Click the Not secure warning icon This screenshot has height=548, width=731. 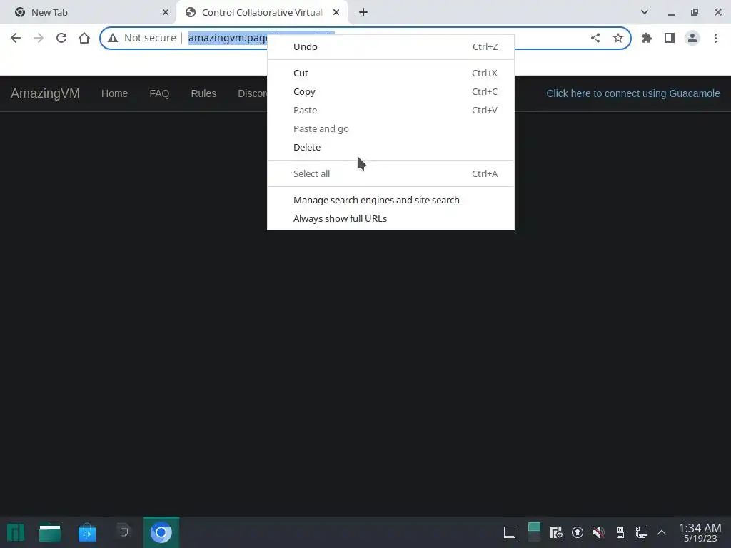point(113,38)
